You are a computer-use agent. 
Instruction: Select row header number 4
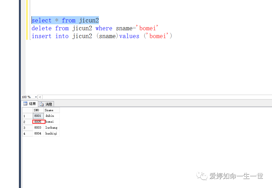[x=28, y=134]
